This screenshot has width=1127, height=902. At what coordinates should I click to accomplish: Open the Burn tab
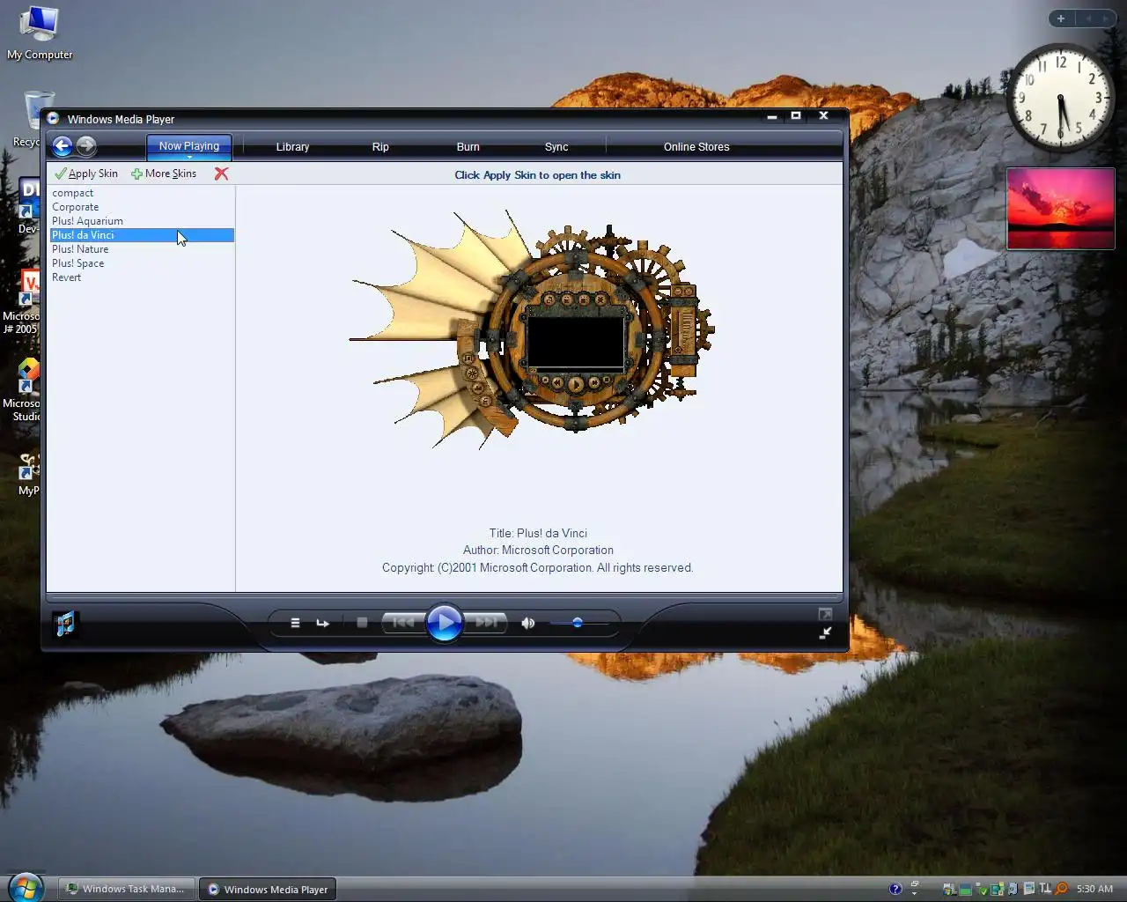468,147
